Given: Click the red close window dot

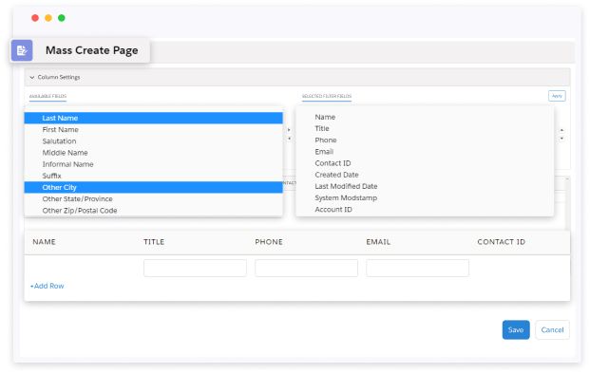Looking at the screenshot, I should pyautogui.click(x=35, y=18).
